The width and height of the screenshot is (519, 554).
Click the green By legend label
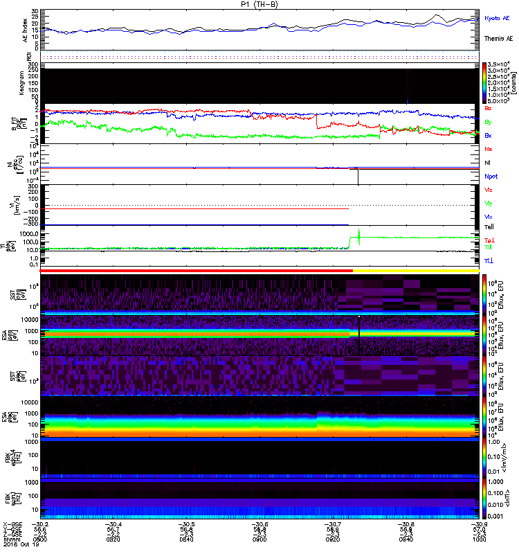click(488, 122)
